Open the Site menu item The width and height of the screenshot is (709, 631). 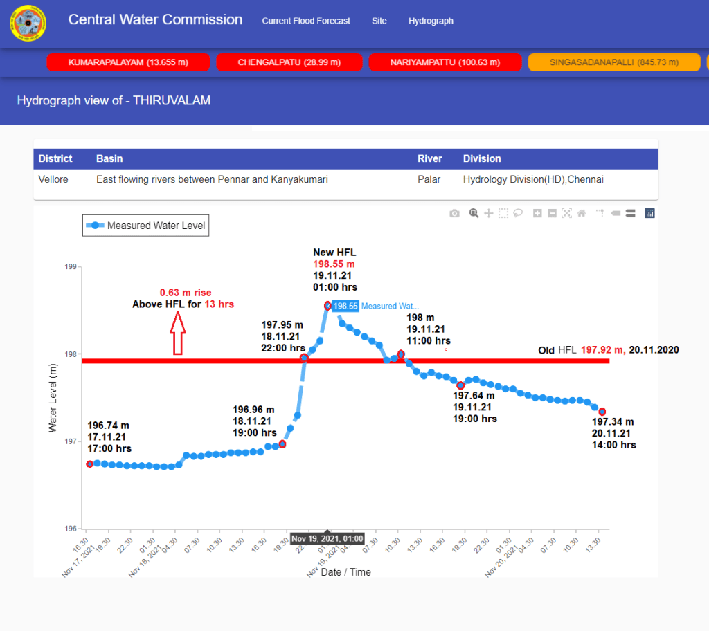point(379,21)
